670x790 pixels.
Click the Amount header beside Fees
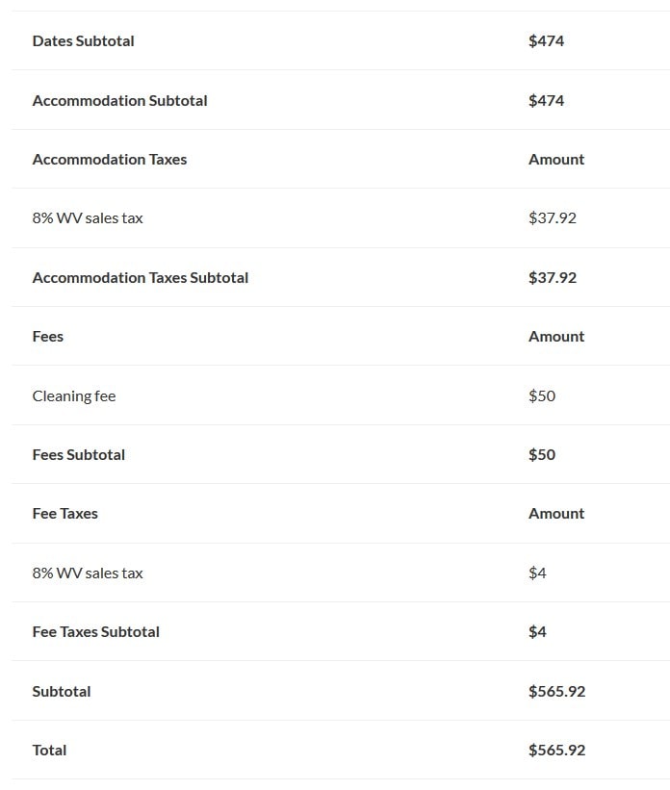556,336
